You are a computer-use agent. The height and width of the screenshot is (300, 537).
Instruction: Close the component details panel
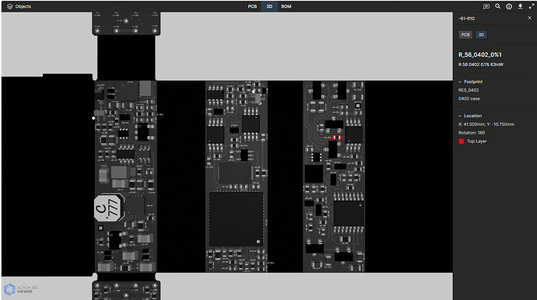(529, 18)
